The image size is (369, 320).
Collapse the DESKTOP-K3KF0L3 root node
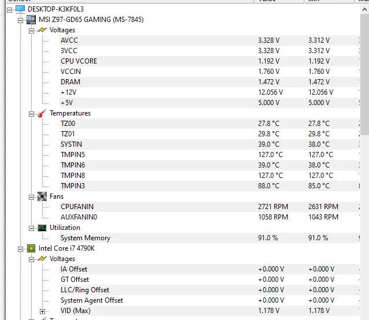click(9, 10)
